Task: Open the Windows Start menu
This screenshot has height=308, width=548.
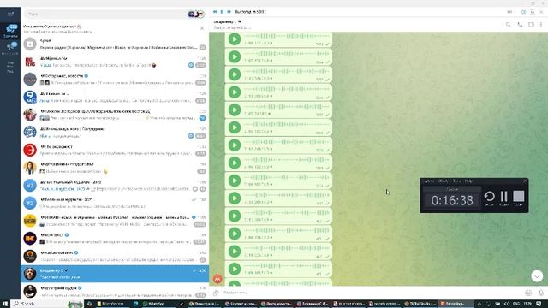Action: tap(5, 304)
